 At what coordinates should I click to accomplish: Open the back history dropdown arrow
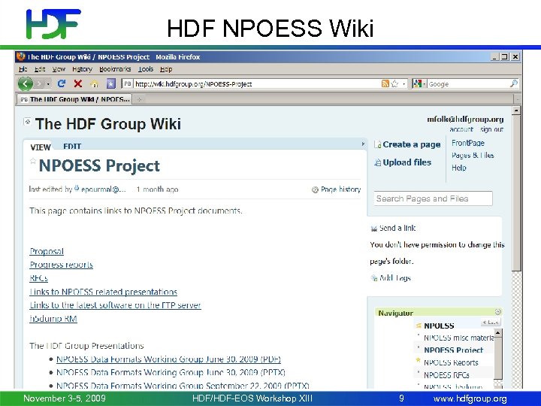(x=48, y=84)
